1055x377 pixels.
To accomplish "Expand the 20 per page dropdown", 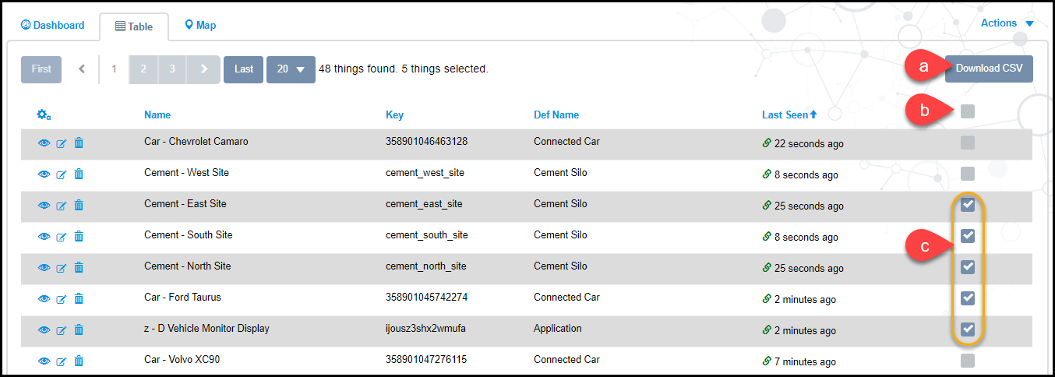I will [x=290, y=69].
